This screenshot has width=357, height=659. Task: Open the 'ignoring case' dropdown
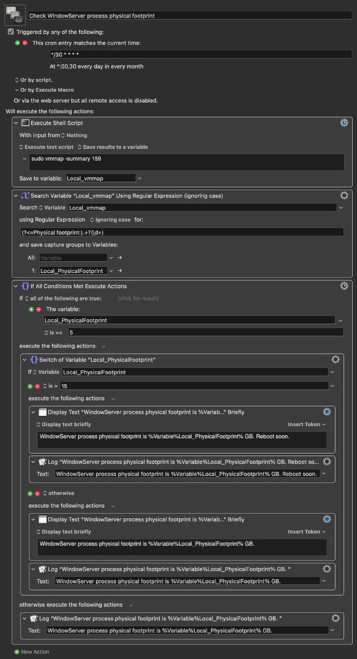click(110, 220)
